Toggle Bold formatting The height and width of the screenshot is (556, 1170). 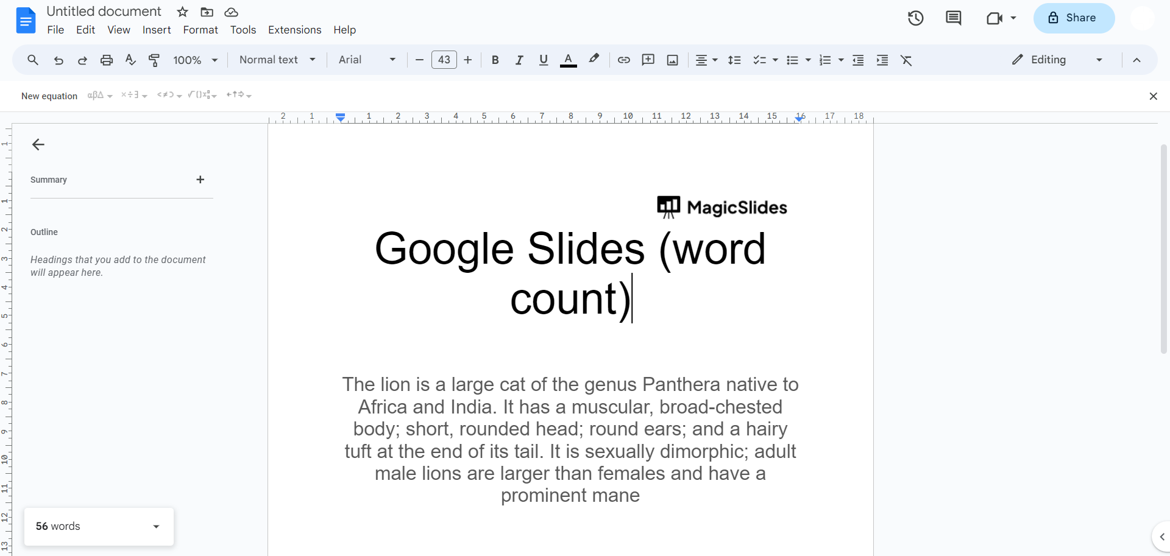point(495,60)
